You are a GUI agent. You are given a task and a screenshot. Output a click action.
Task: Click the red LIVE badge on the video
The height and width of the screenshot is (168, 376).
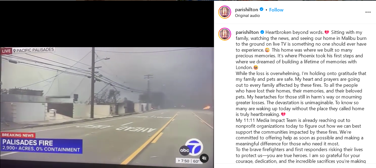tap(6, 51)
